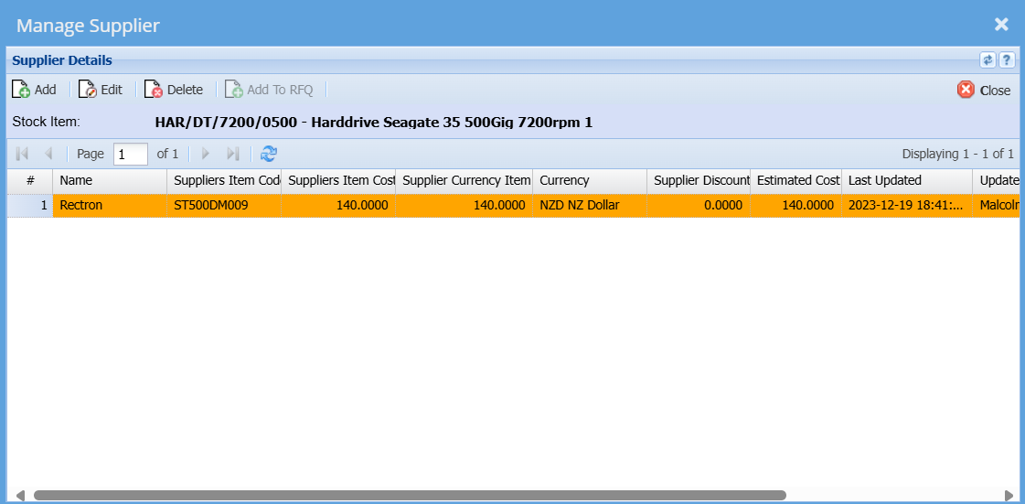Sort by Suppliers Item Cost column header
The image size is (1025, 504).
338,180
